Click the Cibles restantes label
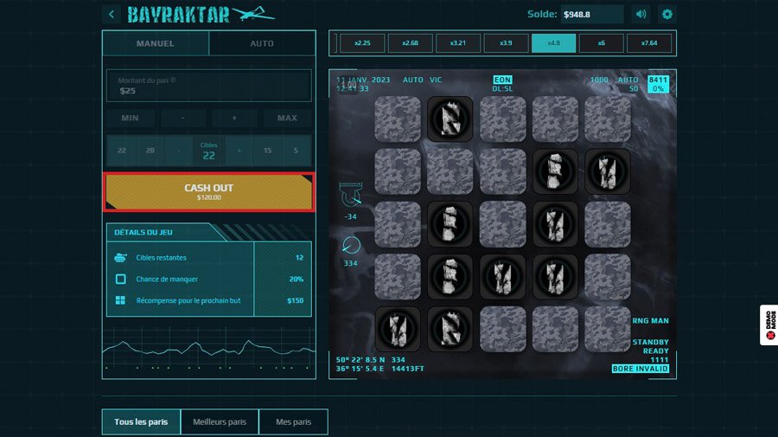778x437 pixels. 162,258
